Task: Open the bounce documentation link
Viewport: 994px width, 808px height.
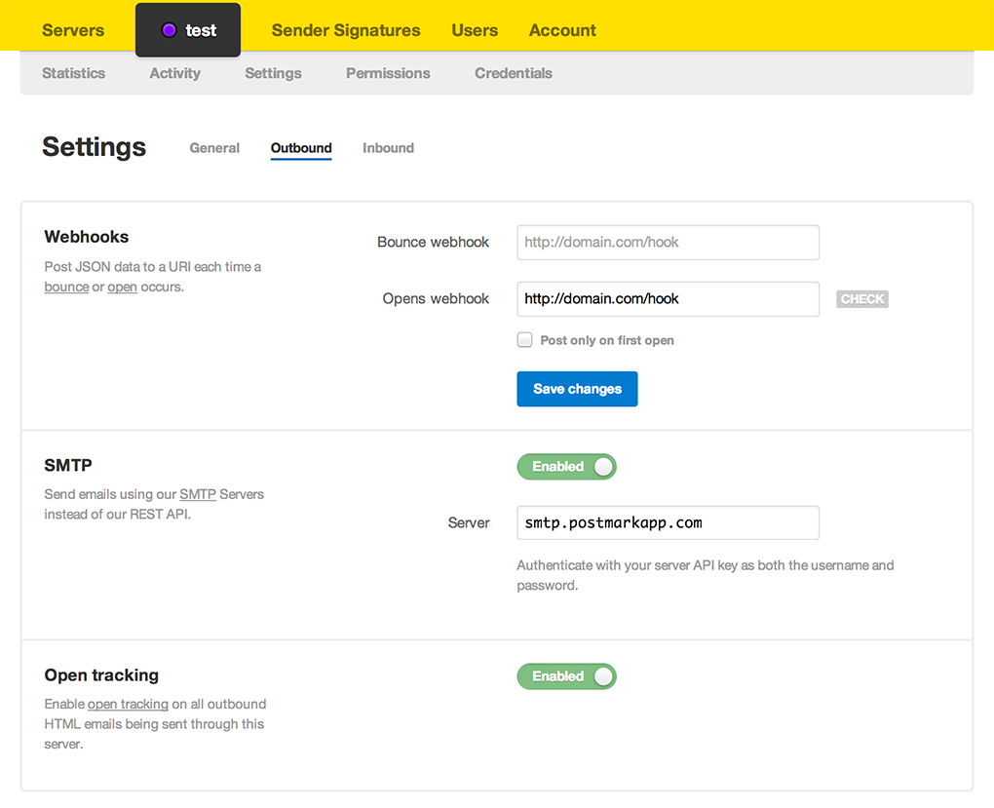Action: (65, 287)
